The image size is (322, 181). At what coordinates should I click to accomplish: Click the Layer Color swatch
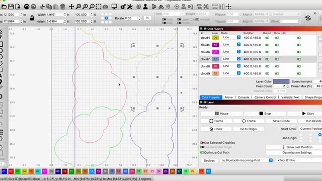pyautogui.click(x=281, y=81)
